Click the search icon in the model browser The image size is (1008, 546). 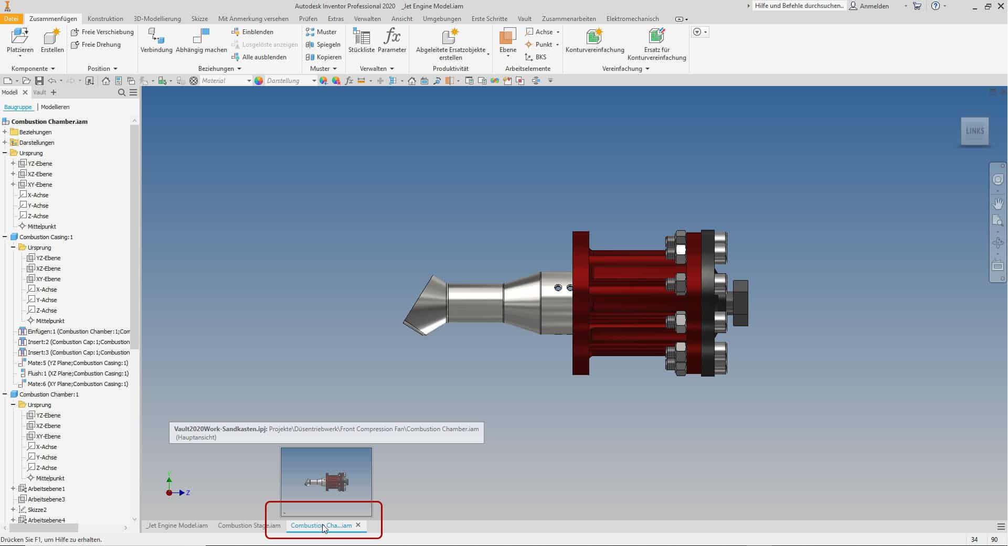pyautogui.click(x=122, y=92)
